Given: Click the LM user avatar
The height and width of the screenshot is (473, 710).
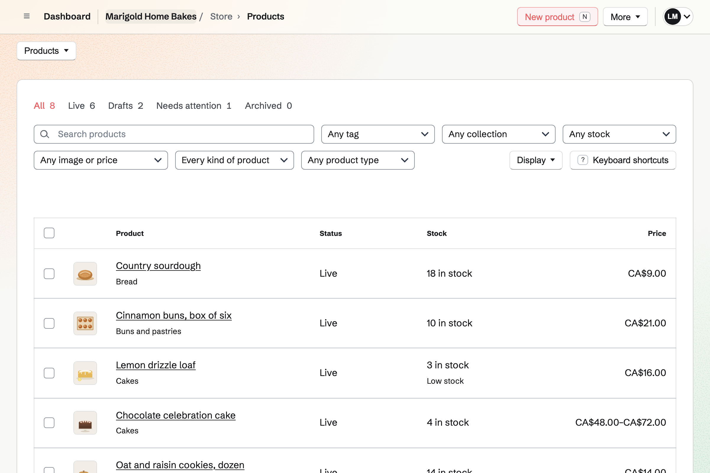Looking at the screenshot, I should pyautogui.click(x=672, y=17).
